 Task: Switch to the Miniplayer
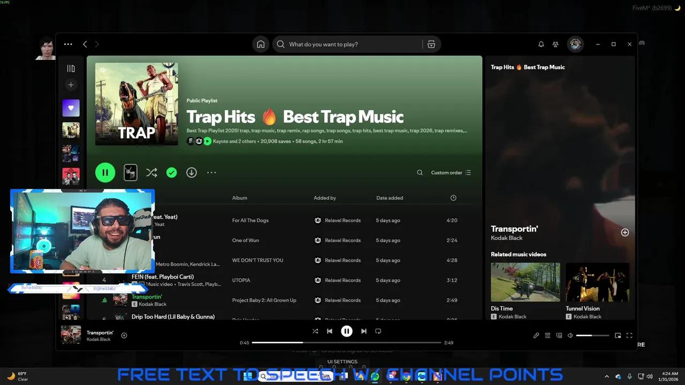click(618, 335)
